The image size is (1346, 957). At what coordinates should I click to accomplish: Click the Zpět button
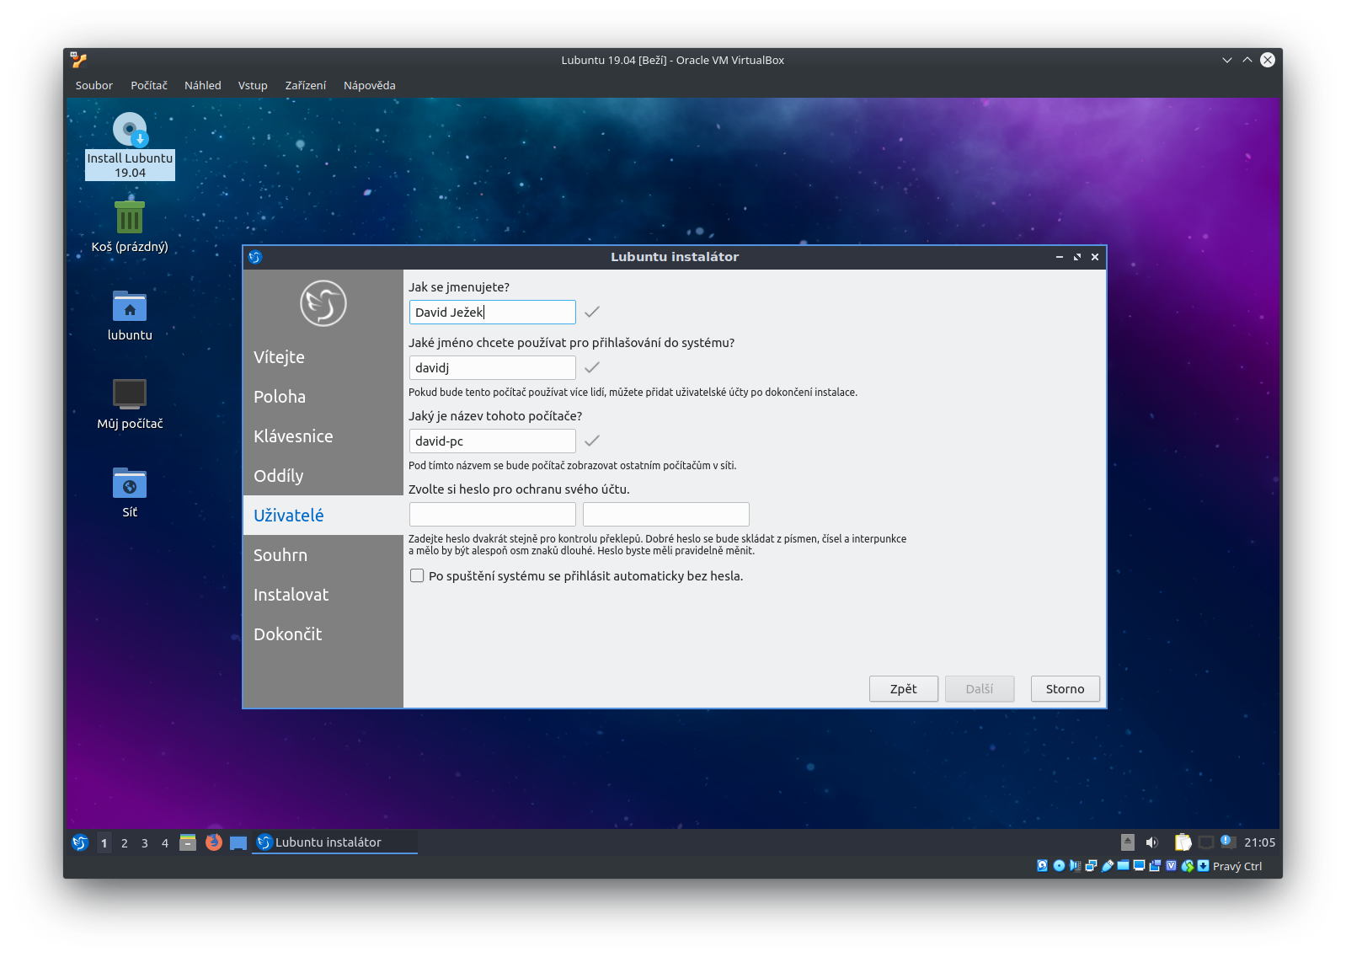point(904,688)
